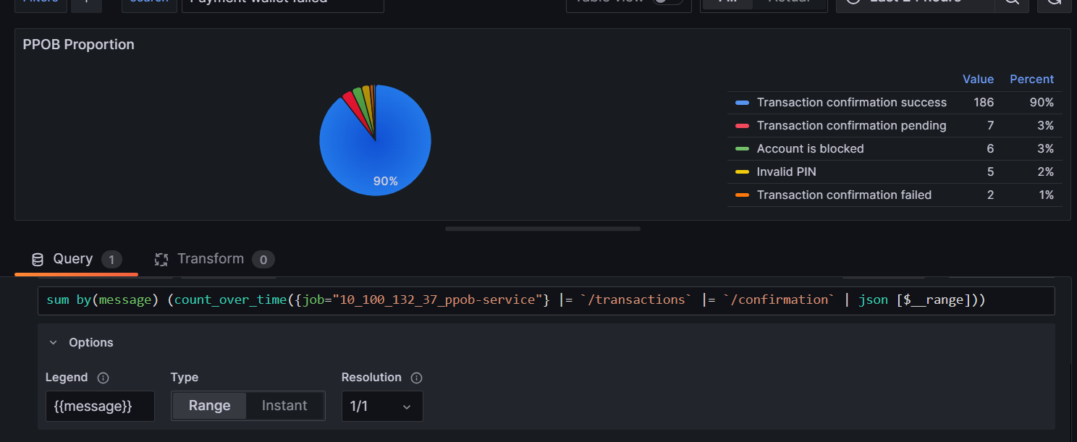The width and height of the screenshot is (1077, 442).
Task: Click red swatch for Transaction confirmation pending
Action: [x=742, y=126]
